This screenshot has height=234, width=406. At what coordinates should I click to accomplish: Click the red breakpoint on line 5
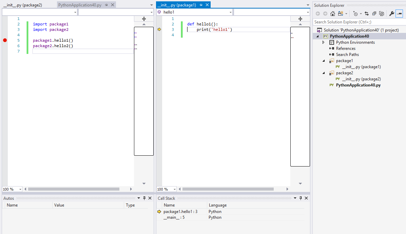(5, 40)
